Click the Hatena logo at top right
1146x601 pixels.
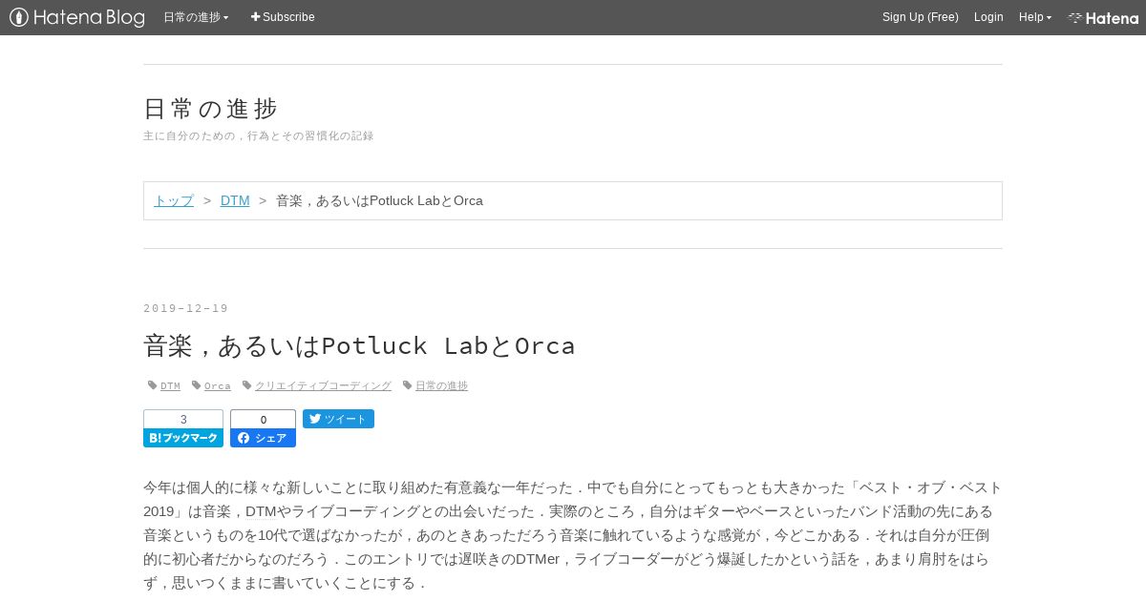[x=1103, y=17]
